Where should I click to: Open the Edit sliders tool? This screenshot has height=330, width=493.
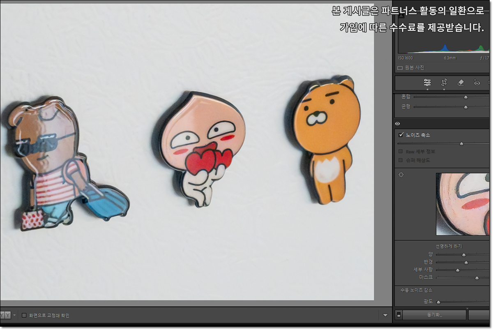tap(427, 83)
